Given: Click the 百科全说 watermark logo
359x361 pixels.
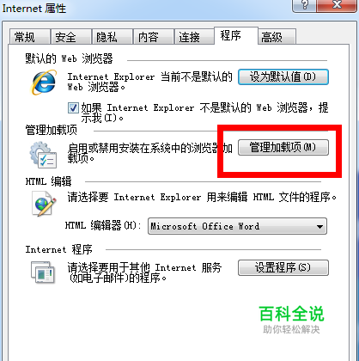Looking at the screenshot, I should (291, 319).
